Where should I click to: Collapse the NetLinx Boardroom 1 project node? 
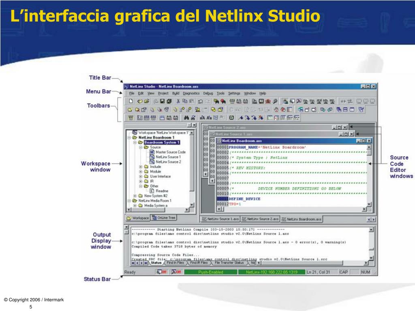pos(129,138)
